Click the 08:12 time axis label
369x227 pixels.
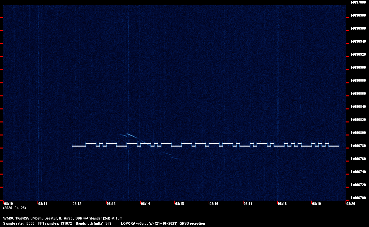77,204
